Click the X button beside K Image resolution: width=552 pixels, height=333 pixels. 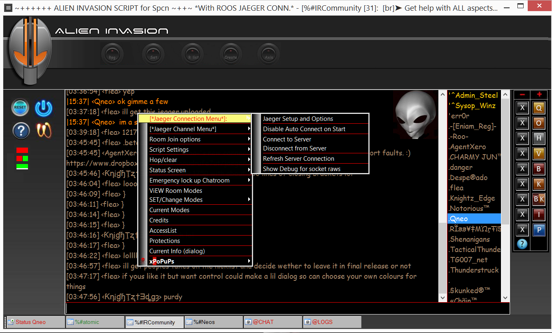click(522, 184)
